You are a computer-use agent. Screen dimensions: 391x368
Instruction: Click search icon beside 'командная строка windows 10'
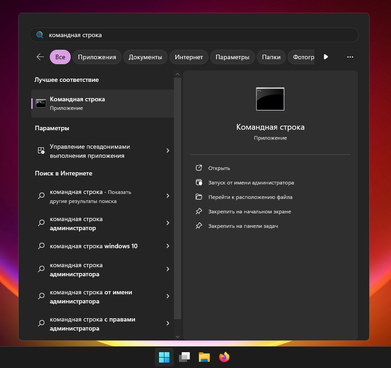coord(41,246)
